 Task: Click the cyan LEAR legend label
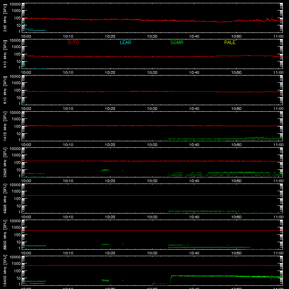point(125,42)
